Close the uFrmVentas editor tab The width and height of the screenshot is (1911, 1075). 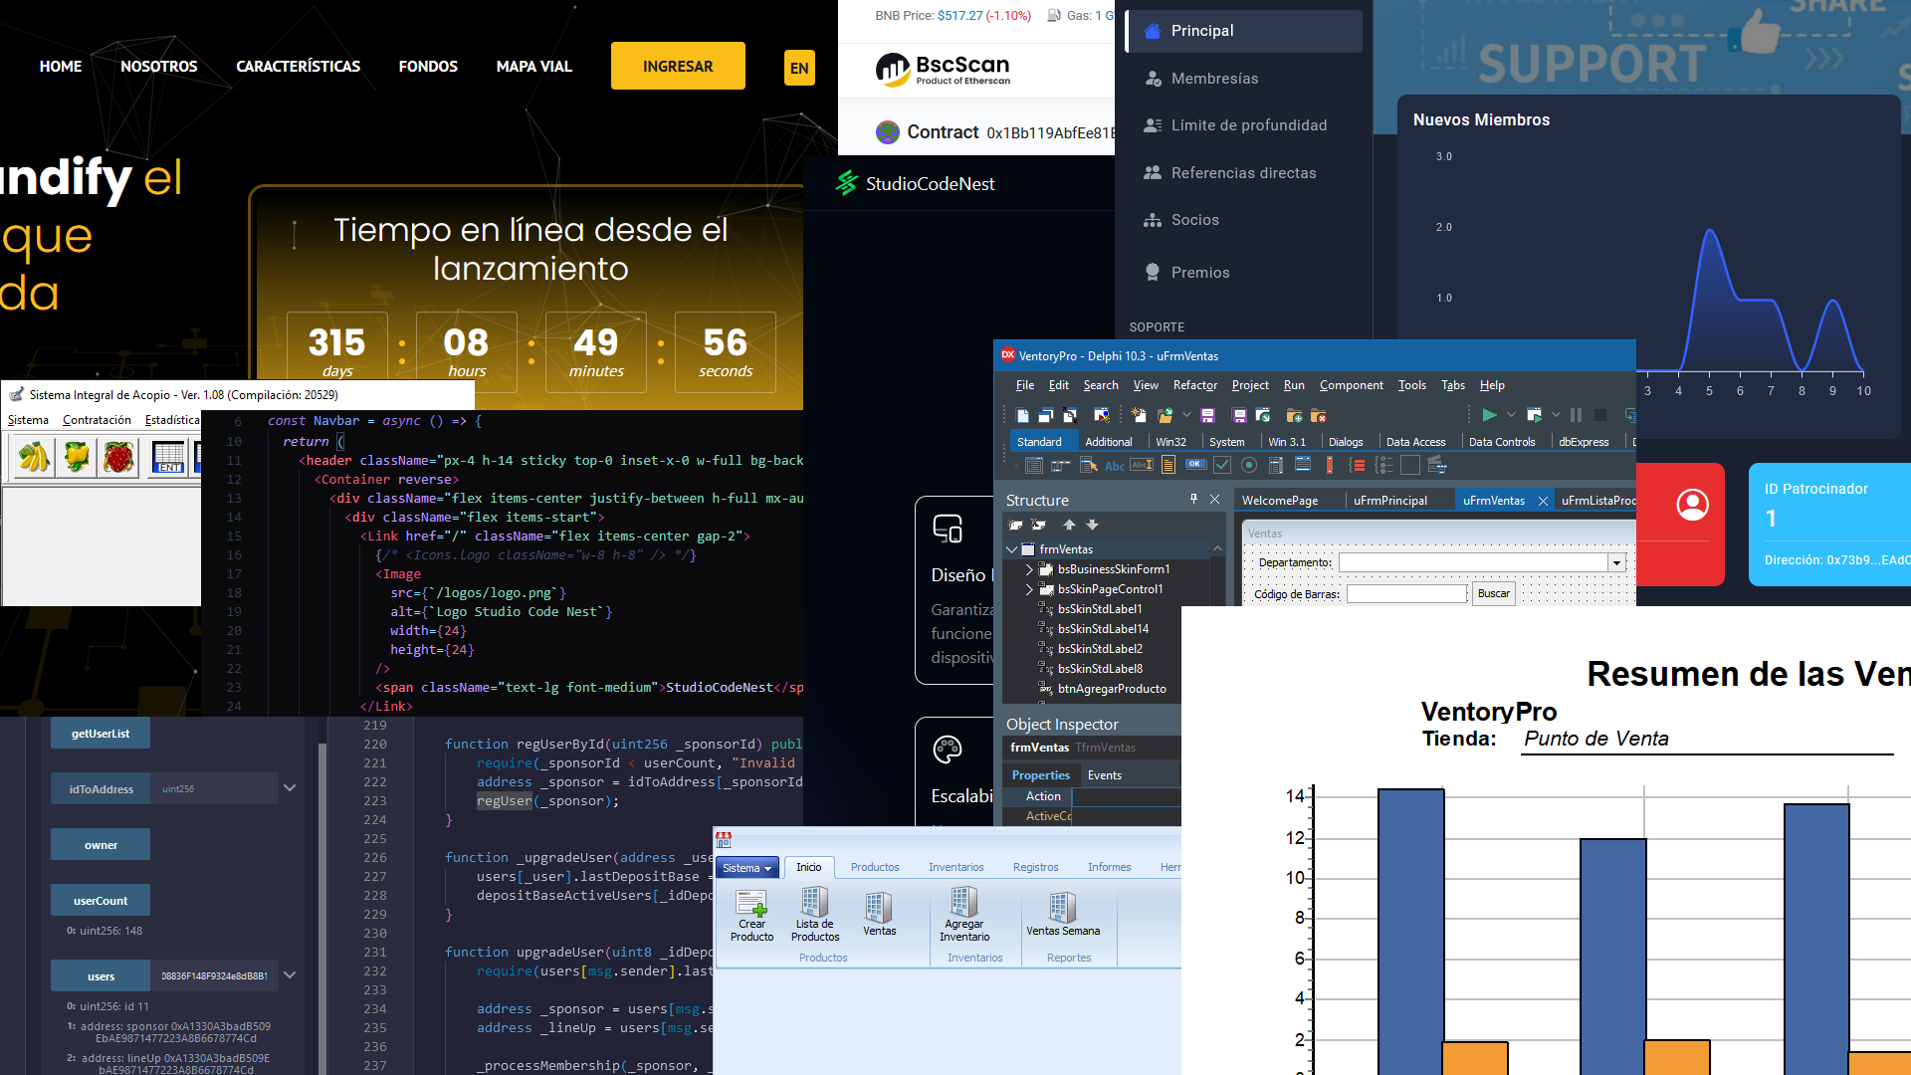[x=1543, y=501]
